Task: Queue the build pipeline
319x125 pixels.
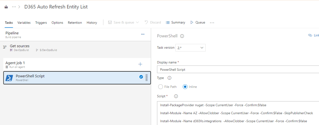Action: 198,23
